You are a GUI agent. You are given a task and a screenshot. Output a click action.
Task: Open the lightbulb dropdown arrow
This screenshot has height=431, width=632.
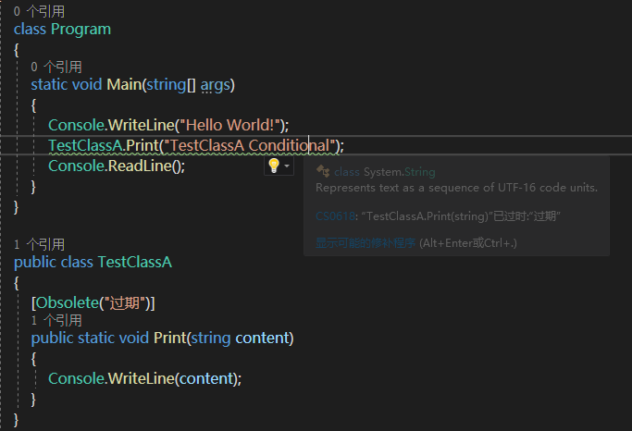coord(287,166)
